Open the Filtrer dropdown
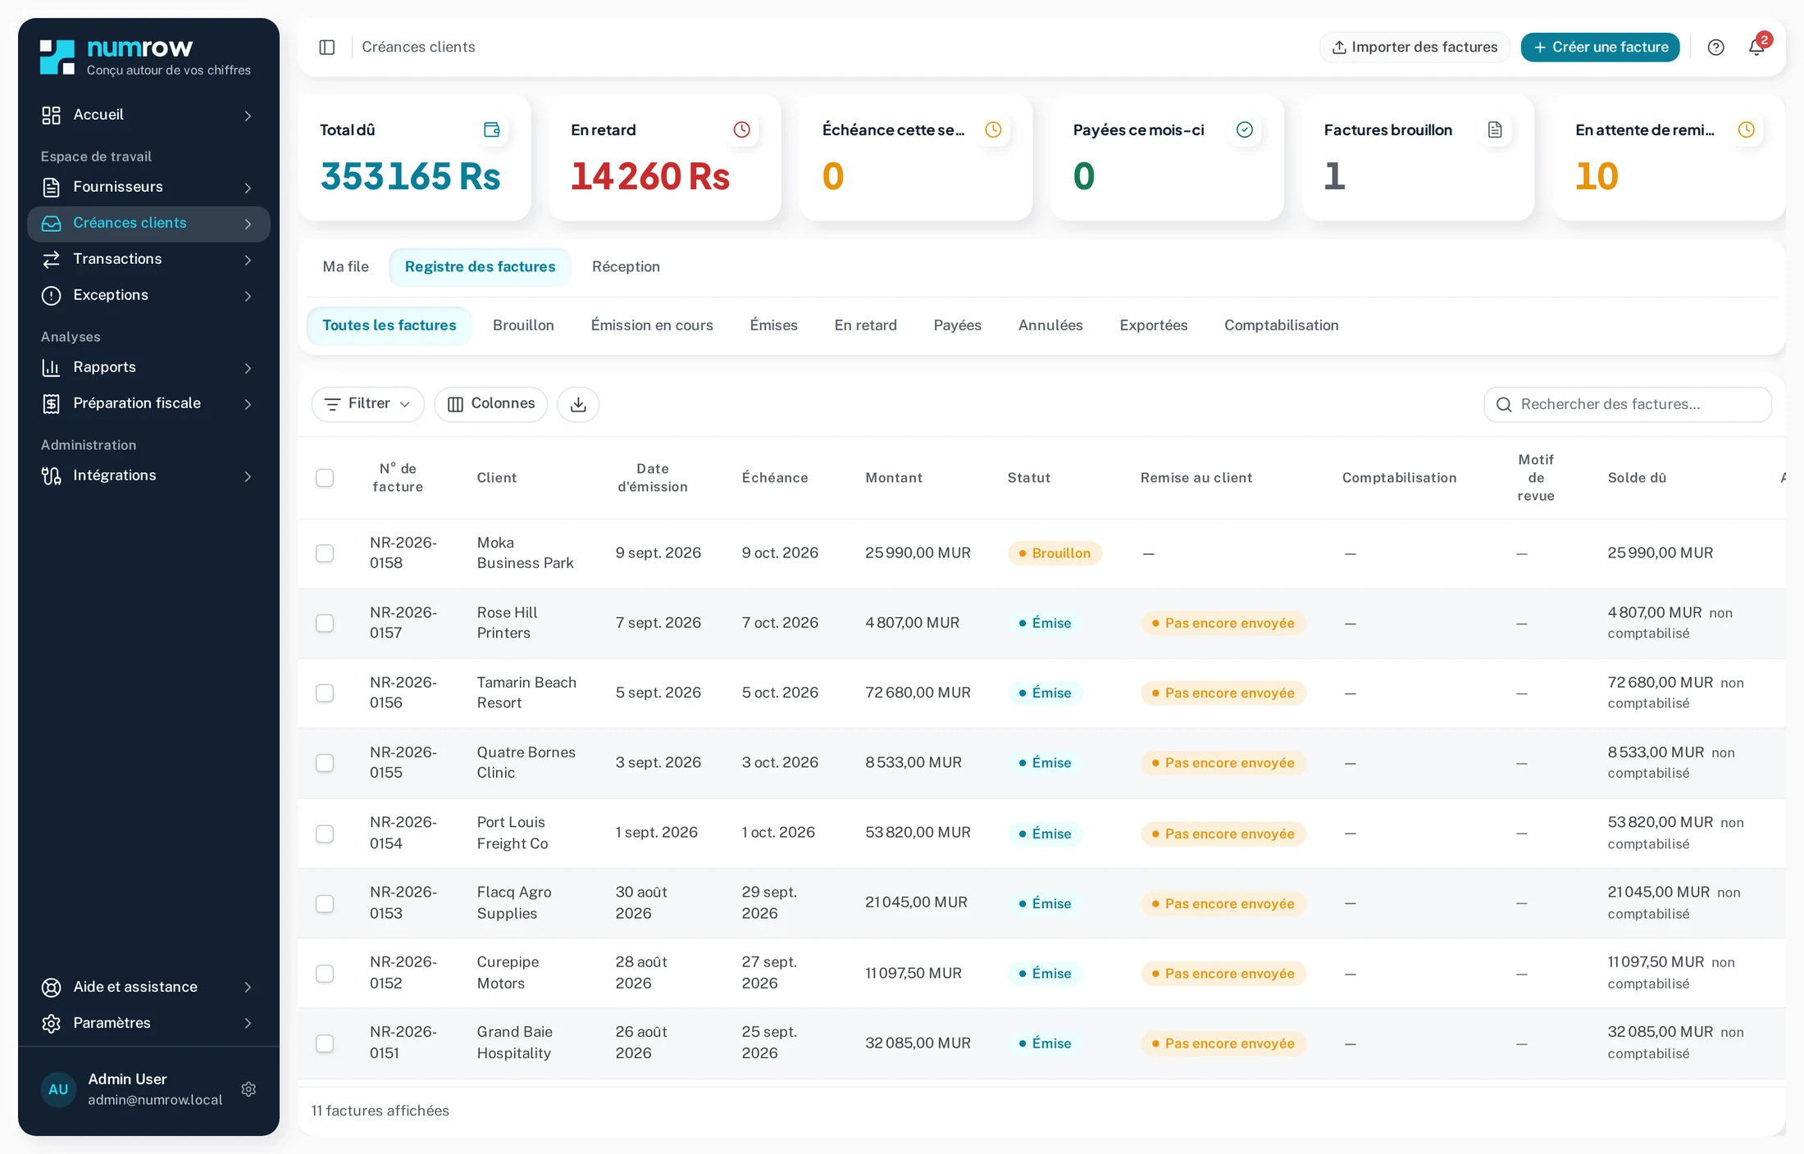The width and height of the screenshot is (1804, 1154). pos(367,404)
